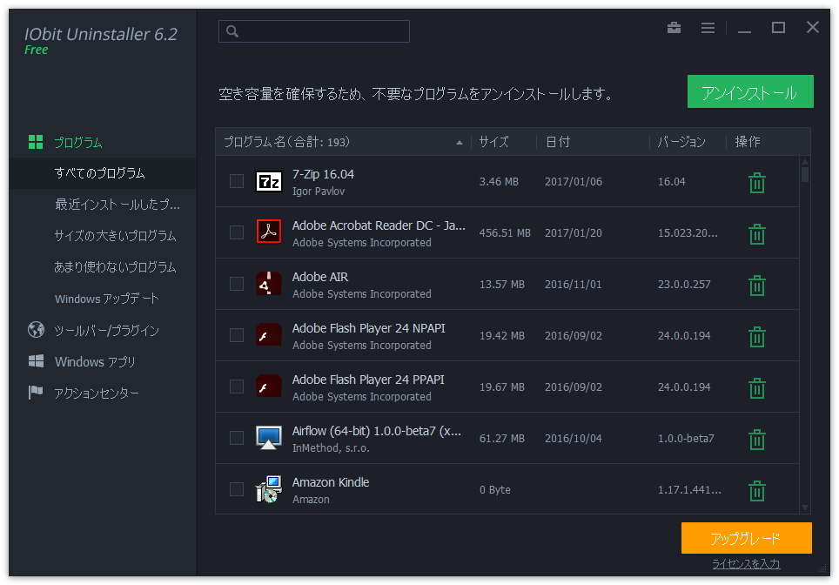This screenshot has height=585, width=839.
Task: Click the green アンインストール button
Action: [x=750, y=91]
